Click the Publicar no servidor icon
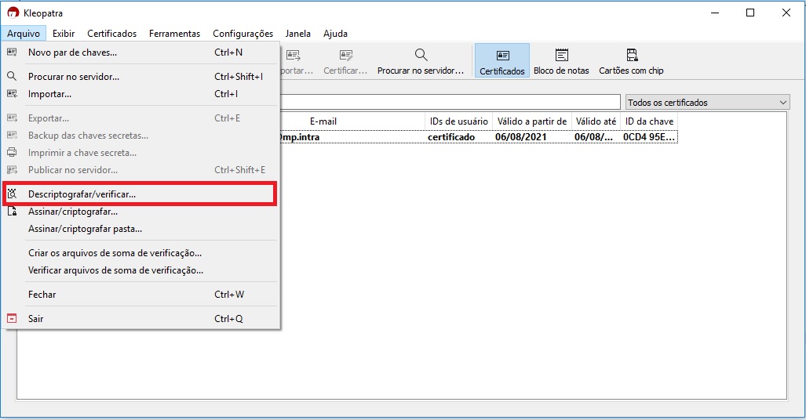The height and width of the screenshot is (420, 806). click(x=12, y=170)
